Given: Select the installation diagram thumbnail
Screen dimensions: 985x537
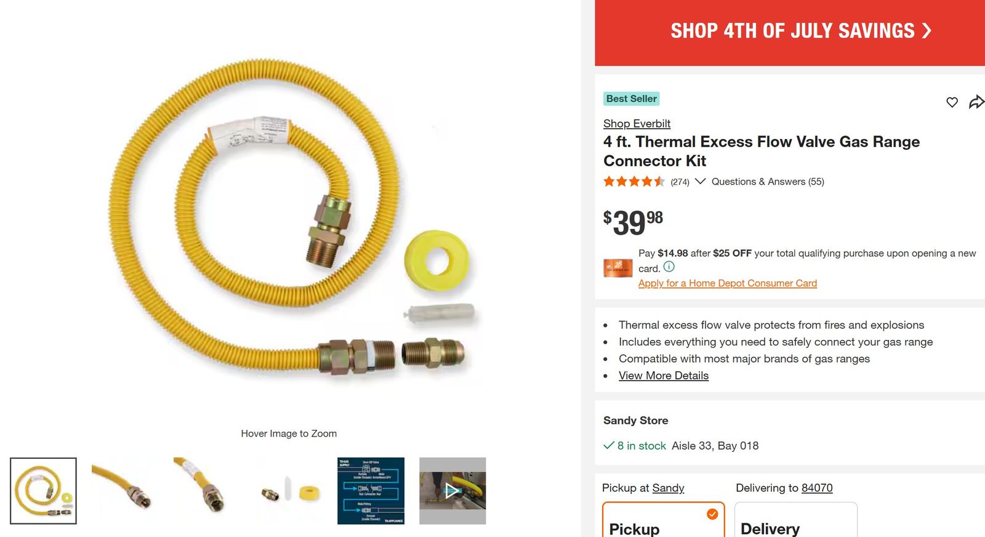Looking at the screenshot, I should coord(371,491).
